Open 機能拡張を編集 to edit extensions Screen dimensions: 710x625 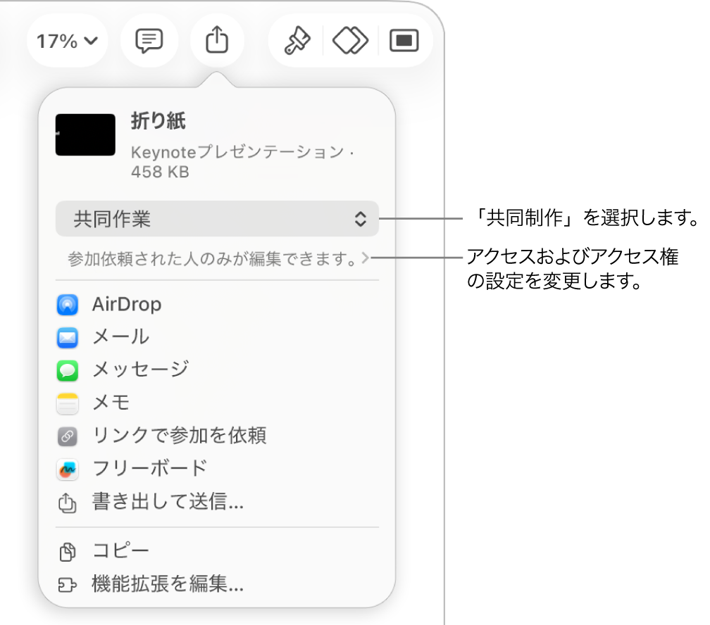[167, 585]
